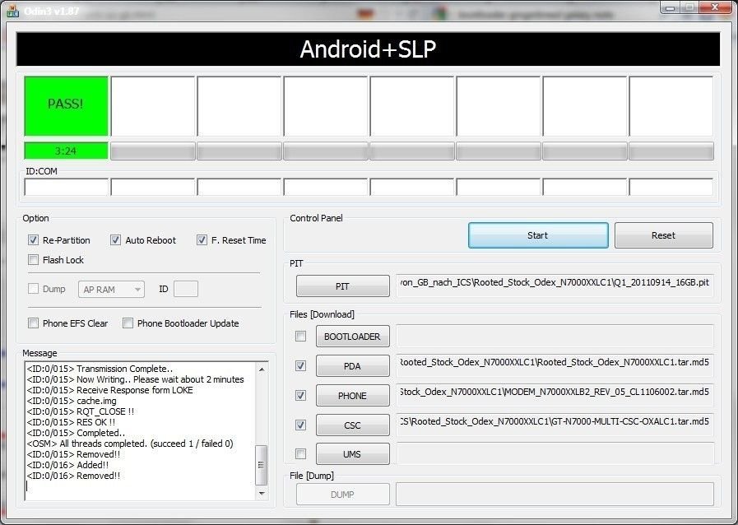Click the CSC file path field
This screenshot has height=525, width=738.
pos(555,425)
